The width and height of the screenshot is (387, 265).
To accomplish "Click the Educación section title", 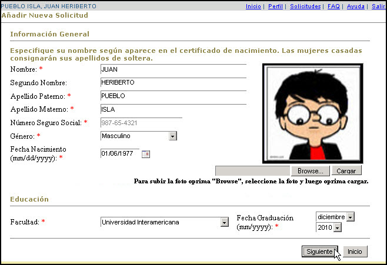I will tap(29, 199).
